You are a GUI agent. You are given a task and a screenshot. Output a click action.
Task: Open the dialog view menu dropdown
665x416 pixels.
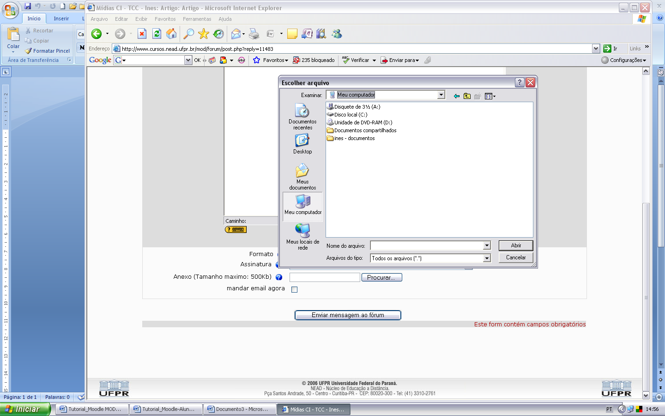coord(490,96)
